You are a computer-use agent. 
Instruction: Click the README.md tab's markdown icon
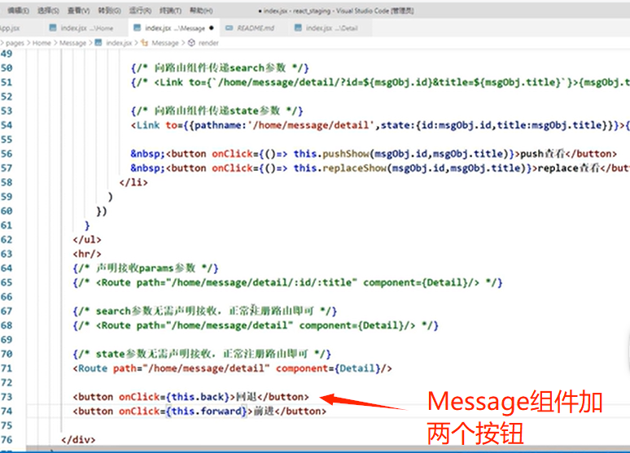(x=229, y=28)
